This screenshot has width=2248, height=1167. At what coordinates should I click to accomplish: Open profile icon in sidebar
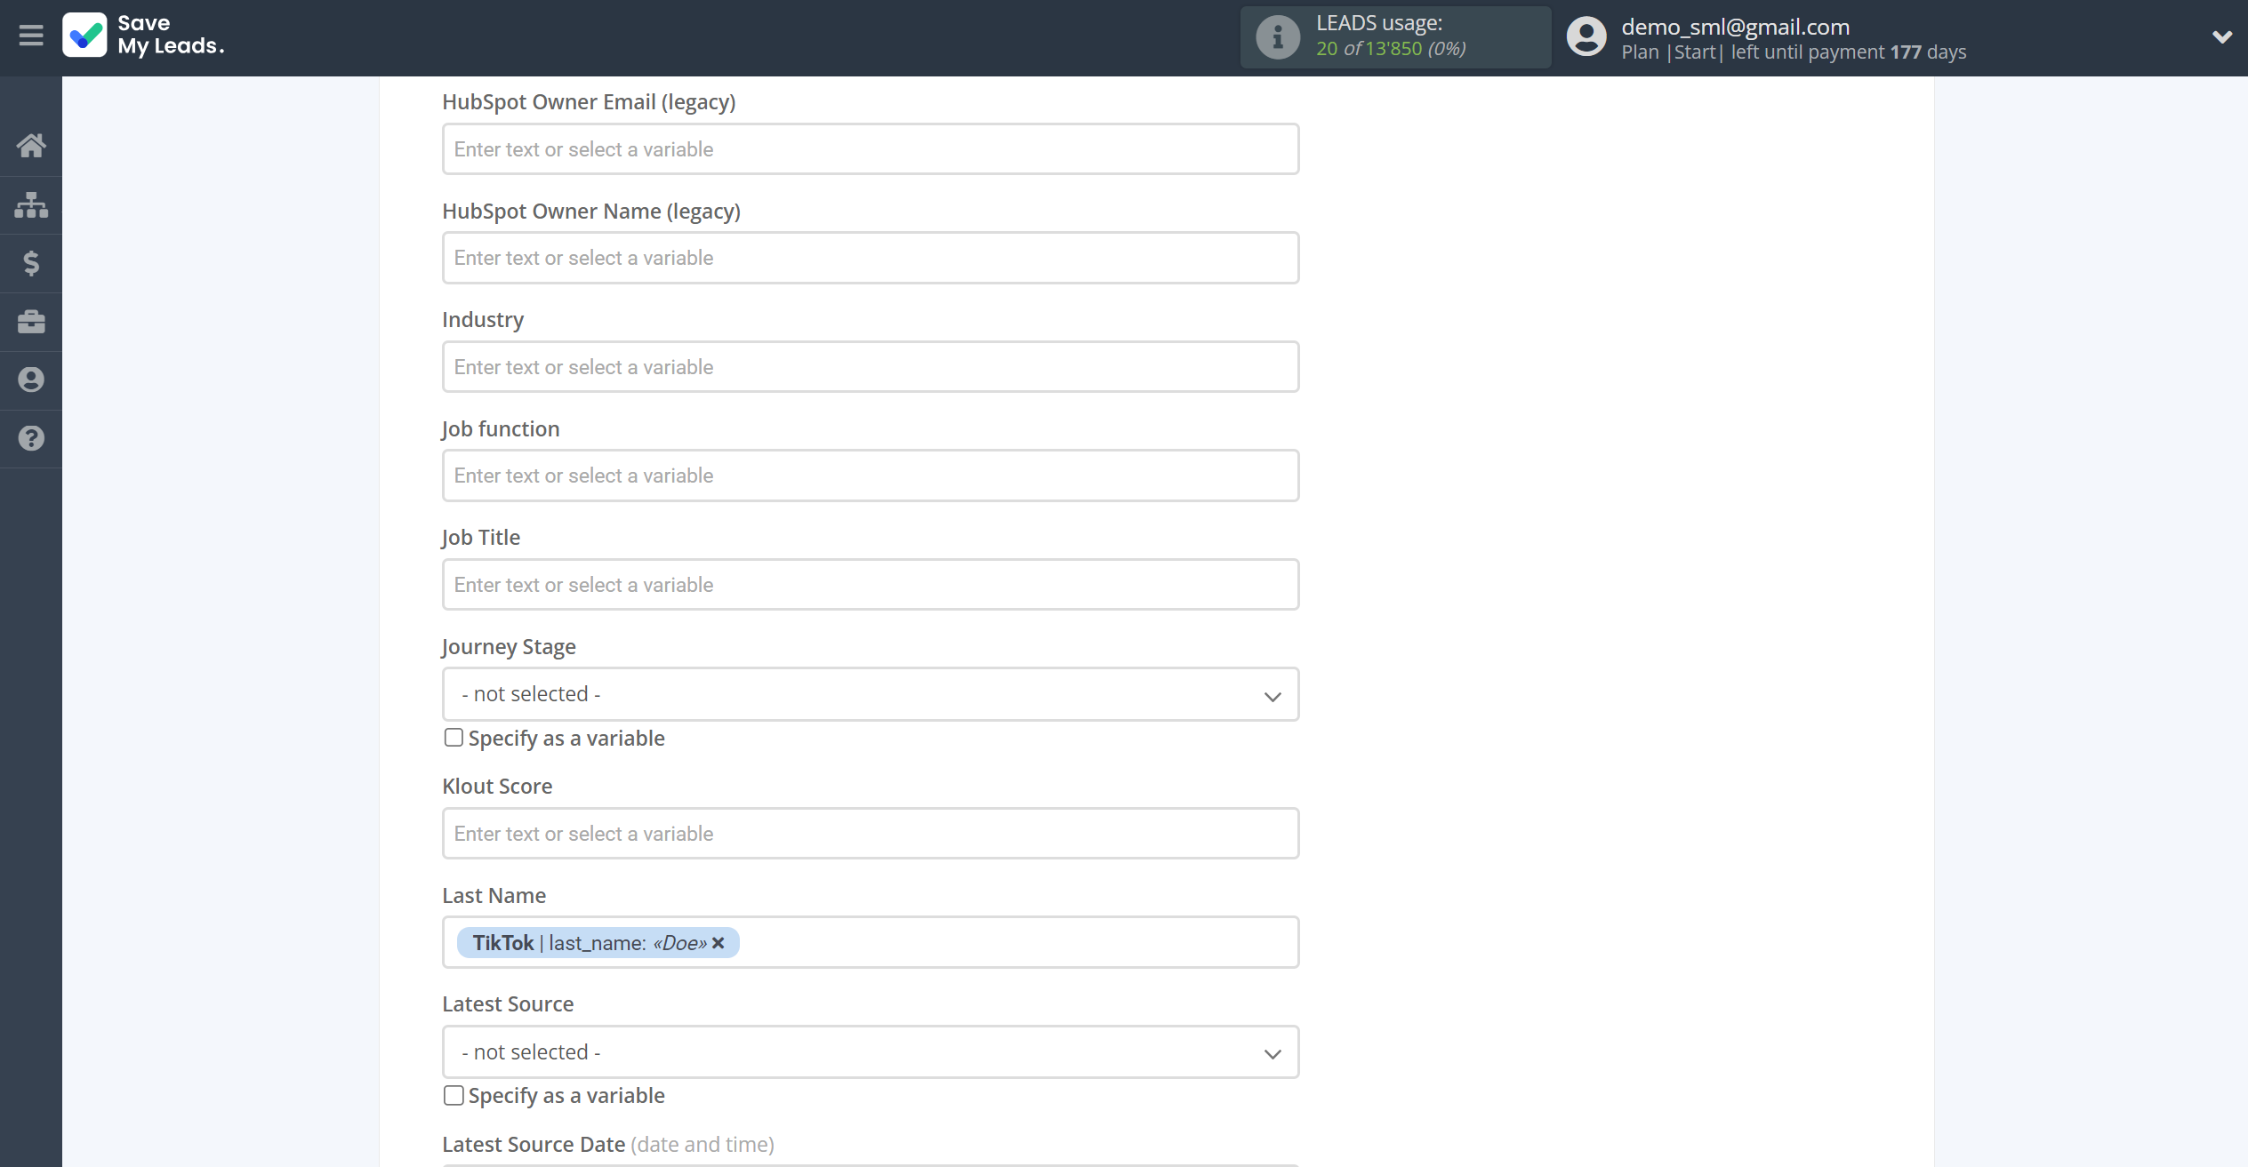pyautogui.click(x=31, y=380)
